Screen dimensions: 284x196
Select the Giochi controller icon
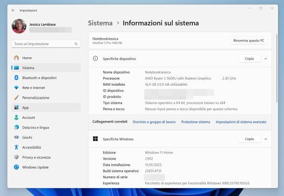pyautogui.click(x=16, y=137)
